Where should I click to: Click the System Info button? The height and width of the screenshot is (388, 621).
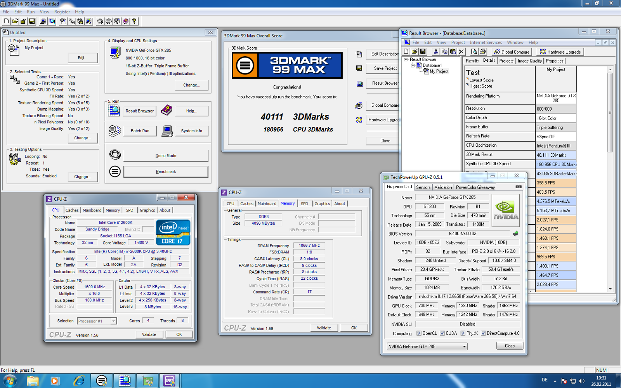tap(191, 131)
